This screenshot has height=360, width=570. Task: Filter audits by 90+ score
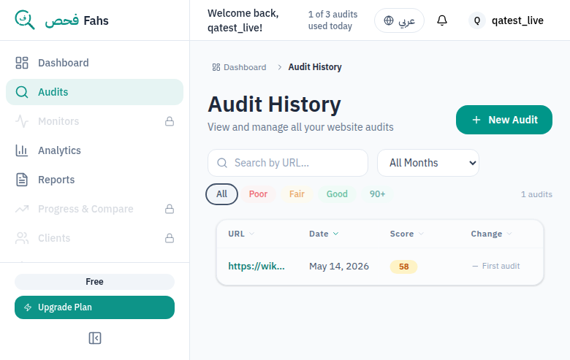pyautogui.click(x=377, y=194)
